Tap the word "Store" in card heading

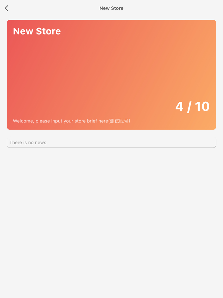tap(48, 31)
